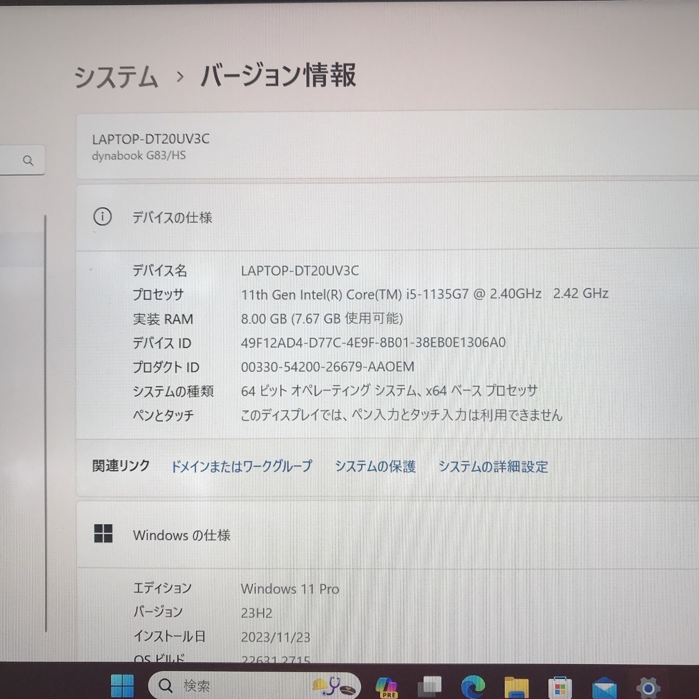Select install date 2023/11/23

(275, 637)
